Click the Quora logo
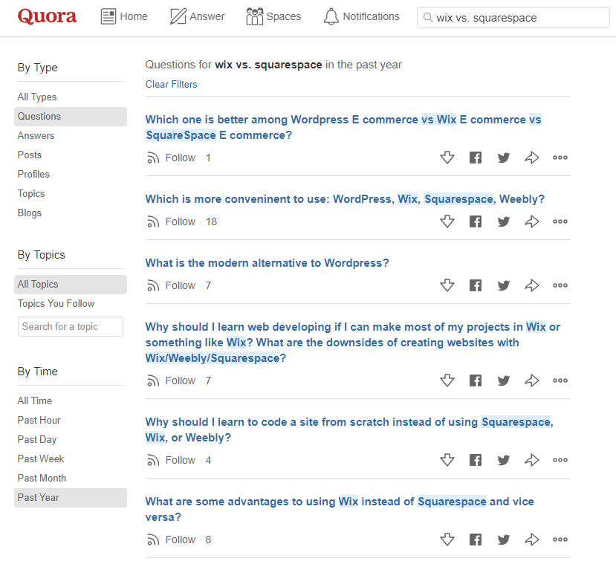616x567 pixels. [x=47, y=16]
